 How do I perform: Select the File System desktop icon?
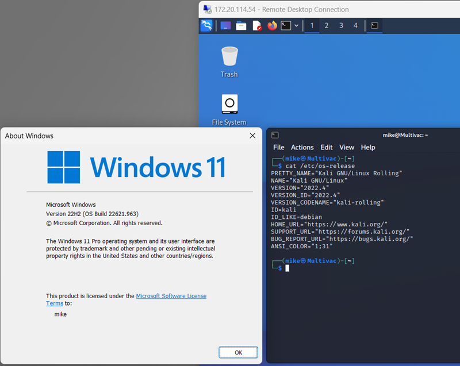point(229,110)
